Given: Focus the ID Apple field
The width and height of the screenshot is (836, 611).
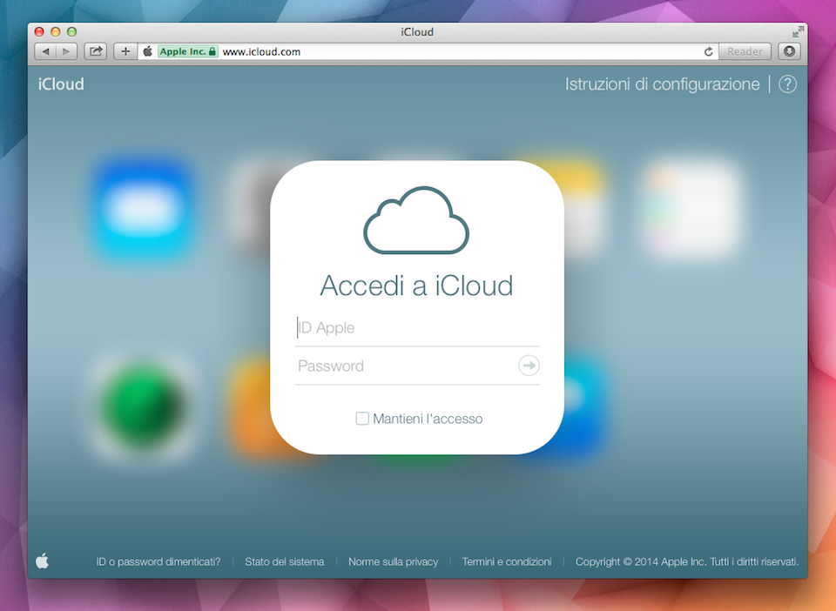Looking at the screenshot, I should click(417, 327).
